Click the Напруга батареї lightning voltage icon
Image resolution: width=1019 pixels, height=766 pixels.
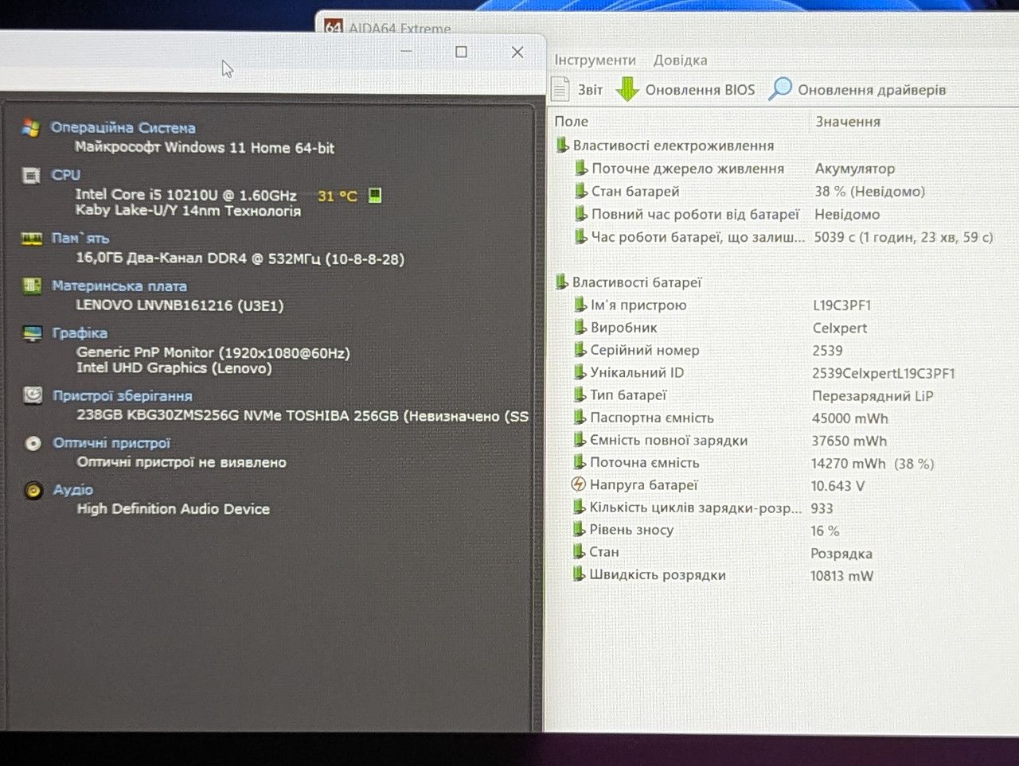[579, 484]
